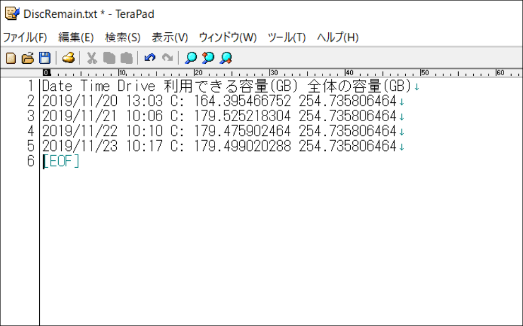
Task: Open the ファイル(F) menu
Action: pyautogui.click(x=25, y=37)
